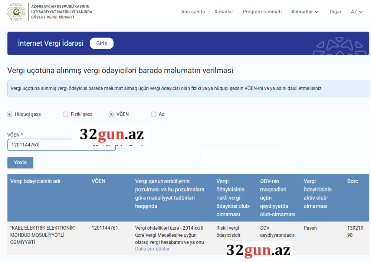The image size is (371, 262).
Task: Select the Hüquqi şəxs radio option
Action: (x=10, y=114)
